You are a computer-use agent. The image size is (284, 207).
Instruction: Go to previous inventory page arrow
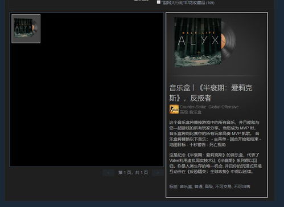(x=108, y=173)
